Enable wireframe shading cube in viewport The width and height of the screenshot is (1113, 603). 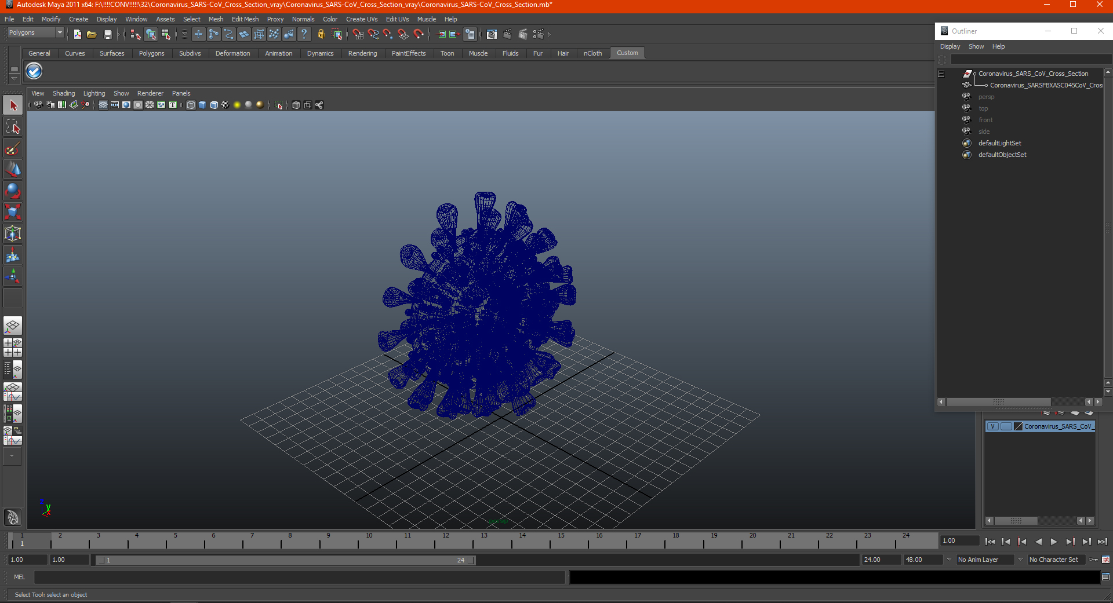click(191, 105)
